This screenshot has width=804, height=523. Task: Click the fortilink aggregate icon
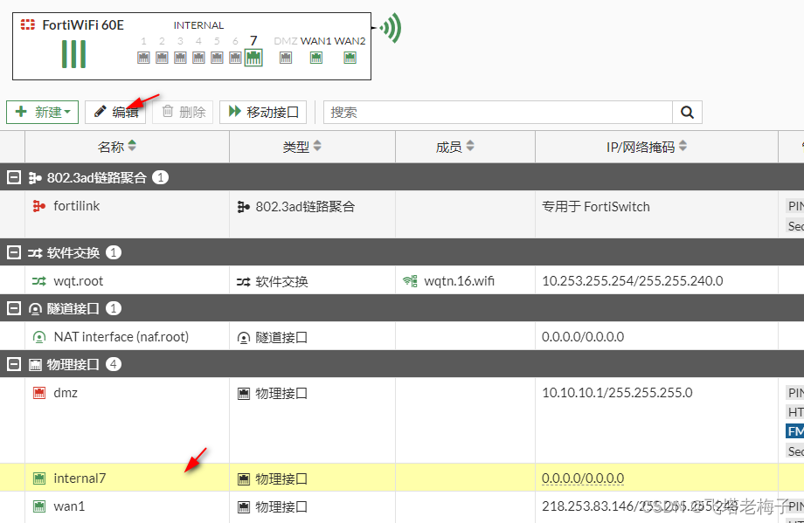click(x=39, y=206)
